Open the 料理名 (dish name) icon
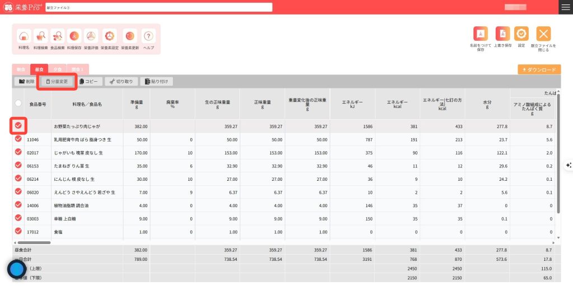The image size is (573, 286). (x=24, y=36)
